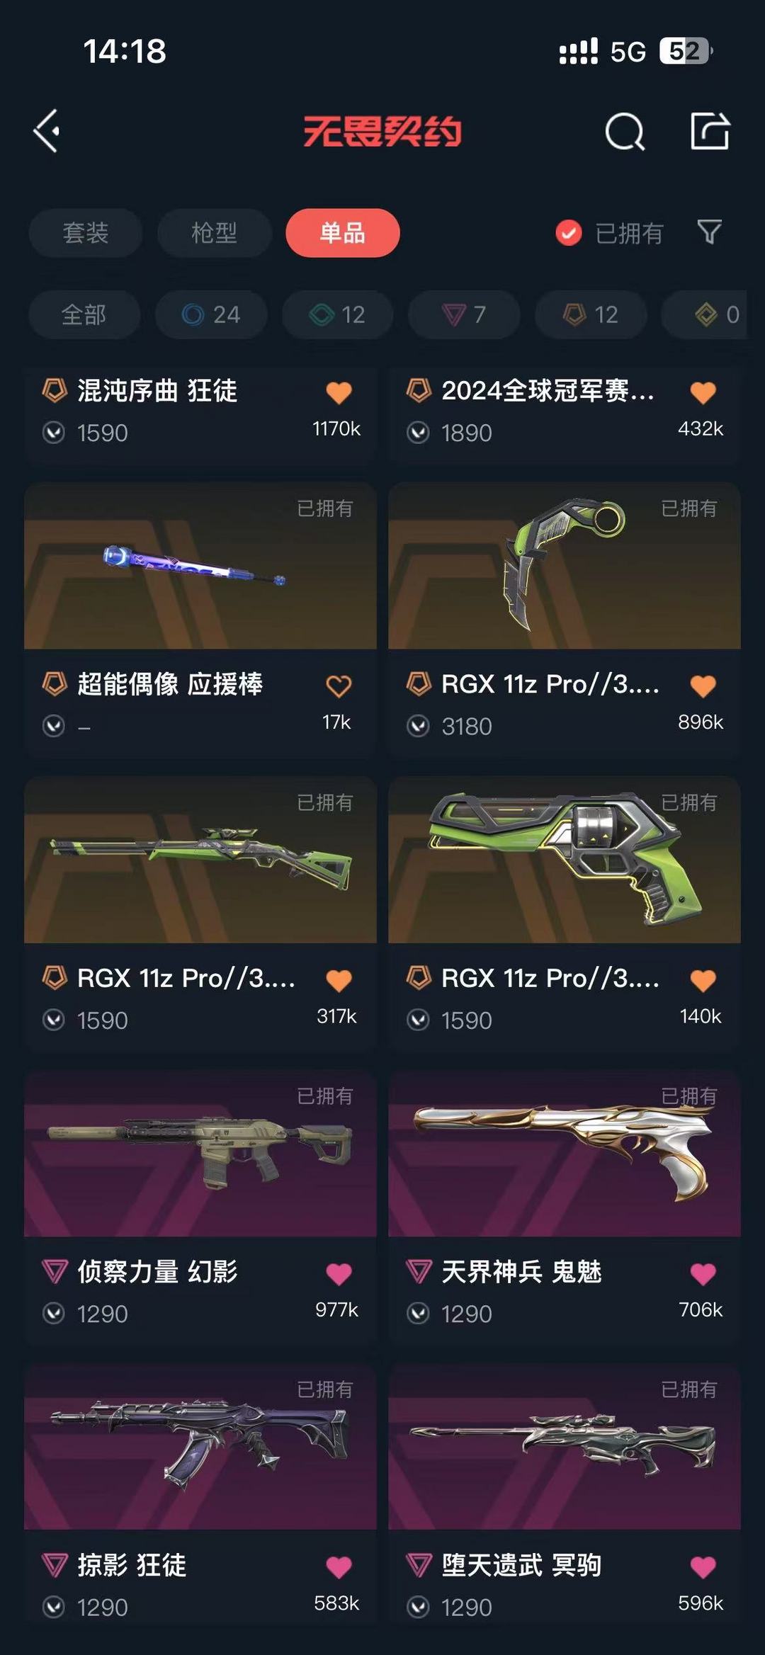Open the RGX 11z Pro karambit image
The image size is (765, 1655).
point(565,566)
